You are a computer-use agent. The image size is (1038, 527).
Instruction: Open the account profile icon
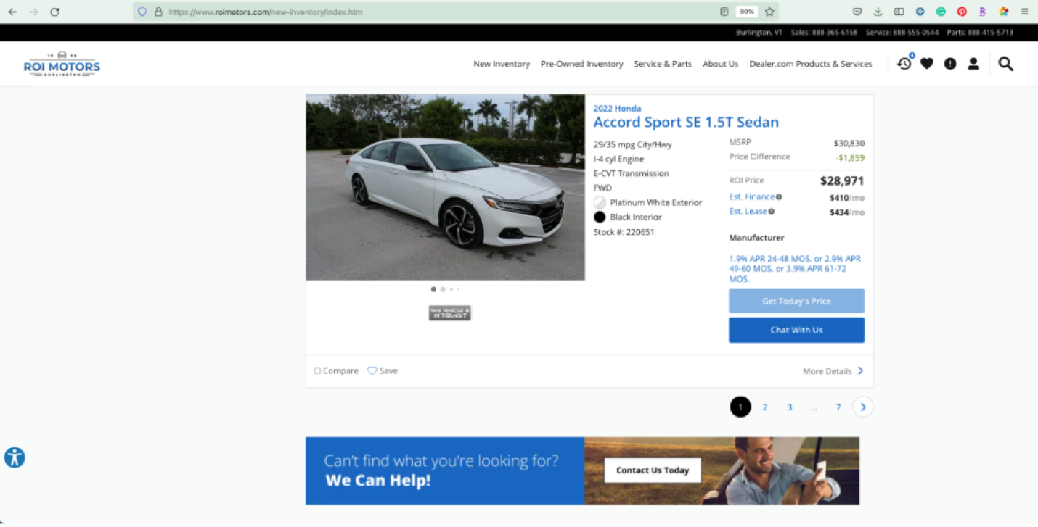[x=973, y=64]
